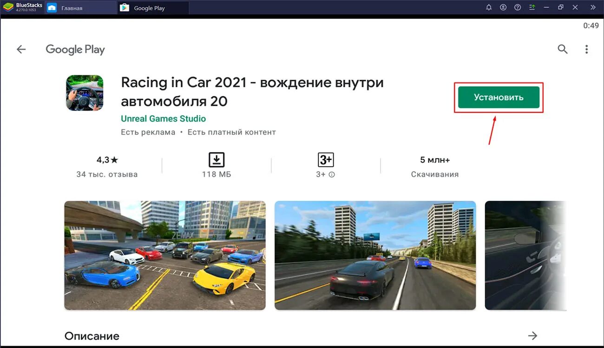
Task: Click the Google Play logo
Action: pos(75,50)
